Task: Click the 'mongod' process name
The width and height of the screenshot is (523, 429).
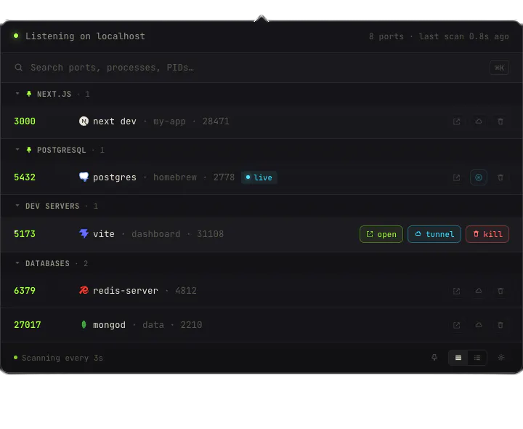Action: click(x=109, y=325)
